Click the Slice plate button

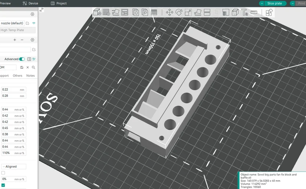[x=275, y=3]
